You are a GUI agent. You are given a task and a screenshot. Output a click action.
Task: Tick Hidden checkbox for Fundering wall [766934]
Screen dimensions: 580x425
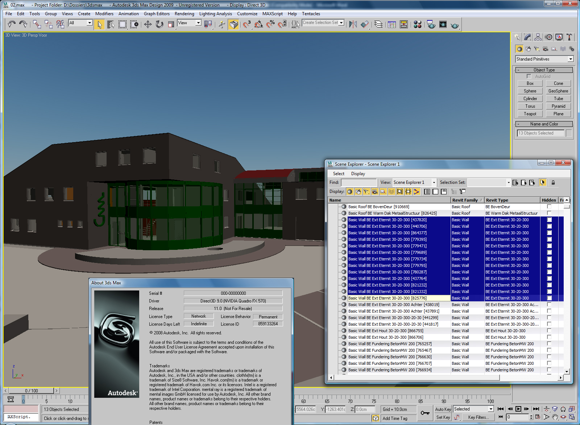pos(549,370)
